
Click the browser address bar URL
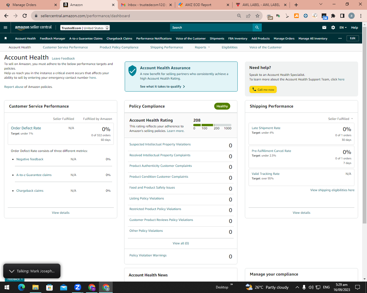(85, 16)
